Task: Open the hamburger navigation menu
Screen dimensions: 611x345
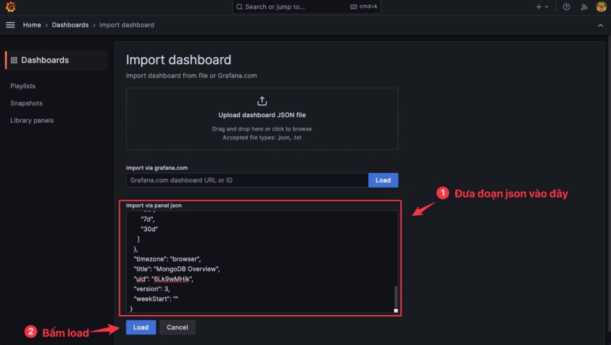Action: pos(11,25)
